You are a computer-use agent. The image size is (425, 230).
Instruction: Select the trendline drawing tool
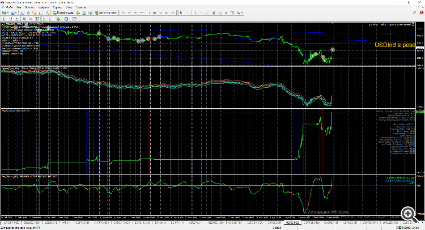coord(207,12)
